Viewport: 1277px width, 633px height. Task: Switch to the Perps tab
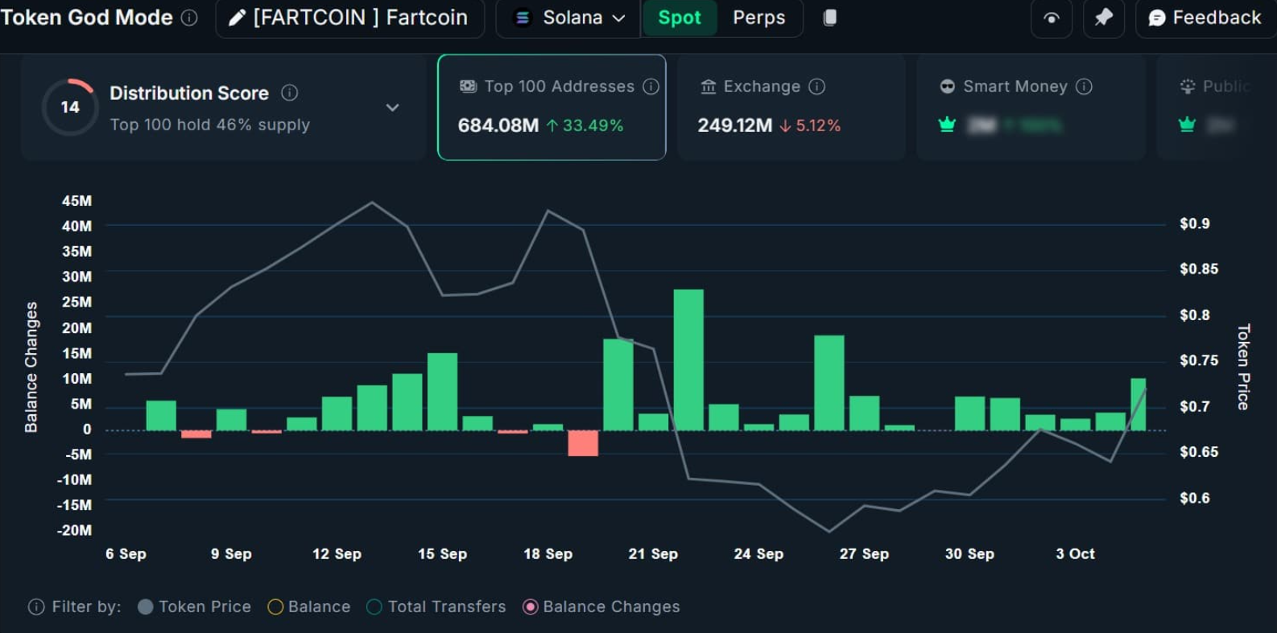[758, 18]
